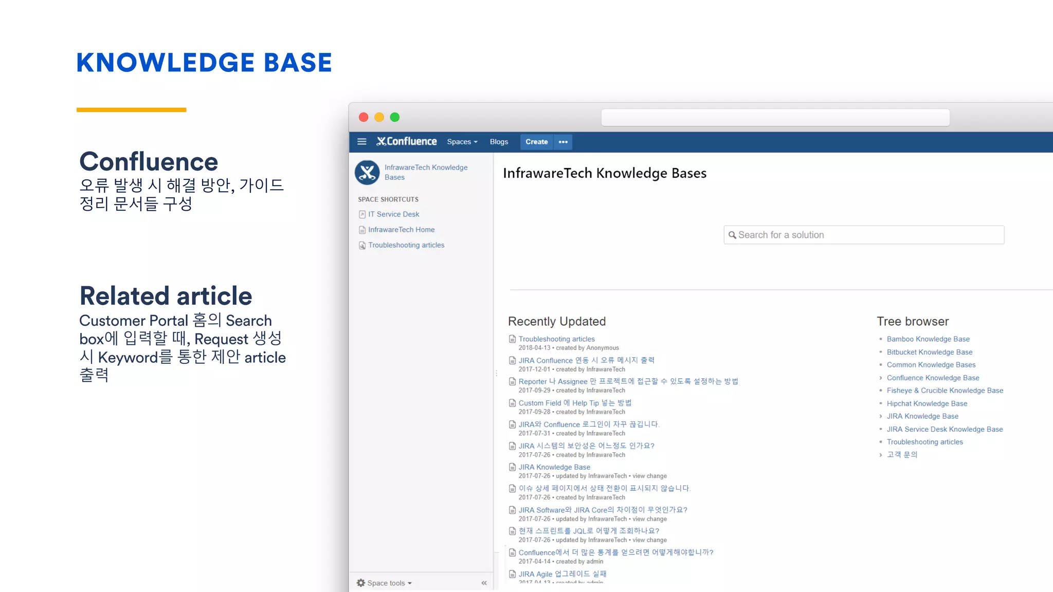Image resolution: width=1053 pixels, height=592 pixels.
Task: Click the Search for a solution field
Action: (x=864, y=235)
